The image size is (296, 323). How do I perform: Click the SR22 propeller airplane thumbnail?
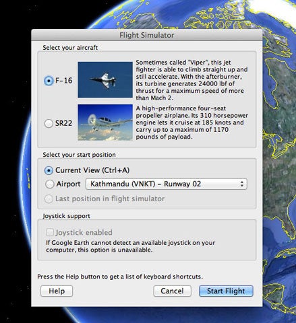pos(105,122)
